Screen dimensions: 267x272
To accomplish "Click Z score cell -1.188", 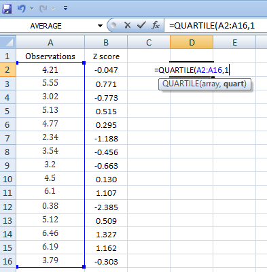I will coord(106,139).
